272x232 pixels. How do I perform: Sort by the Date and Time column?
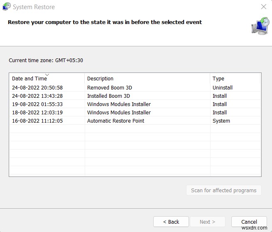coord(29,79)
